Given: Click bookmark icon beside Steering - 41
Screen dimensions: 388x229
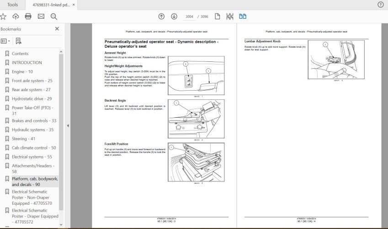Looking at the screenshot, I should pos(7,139).
